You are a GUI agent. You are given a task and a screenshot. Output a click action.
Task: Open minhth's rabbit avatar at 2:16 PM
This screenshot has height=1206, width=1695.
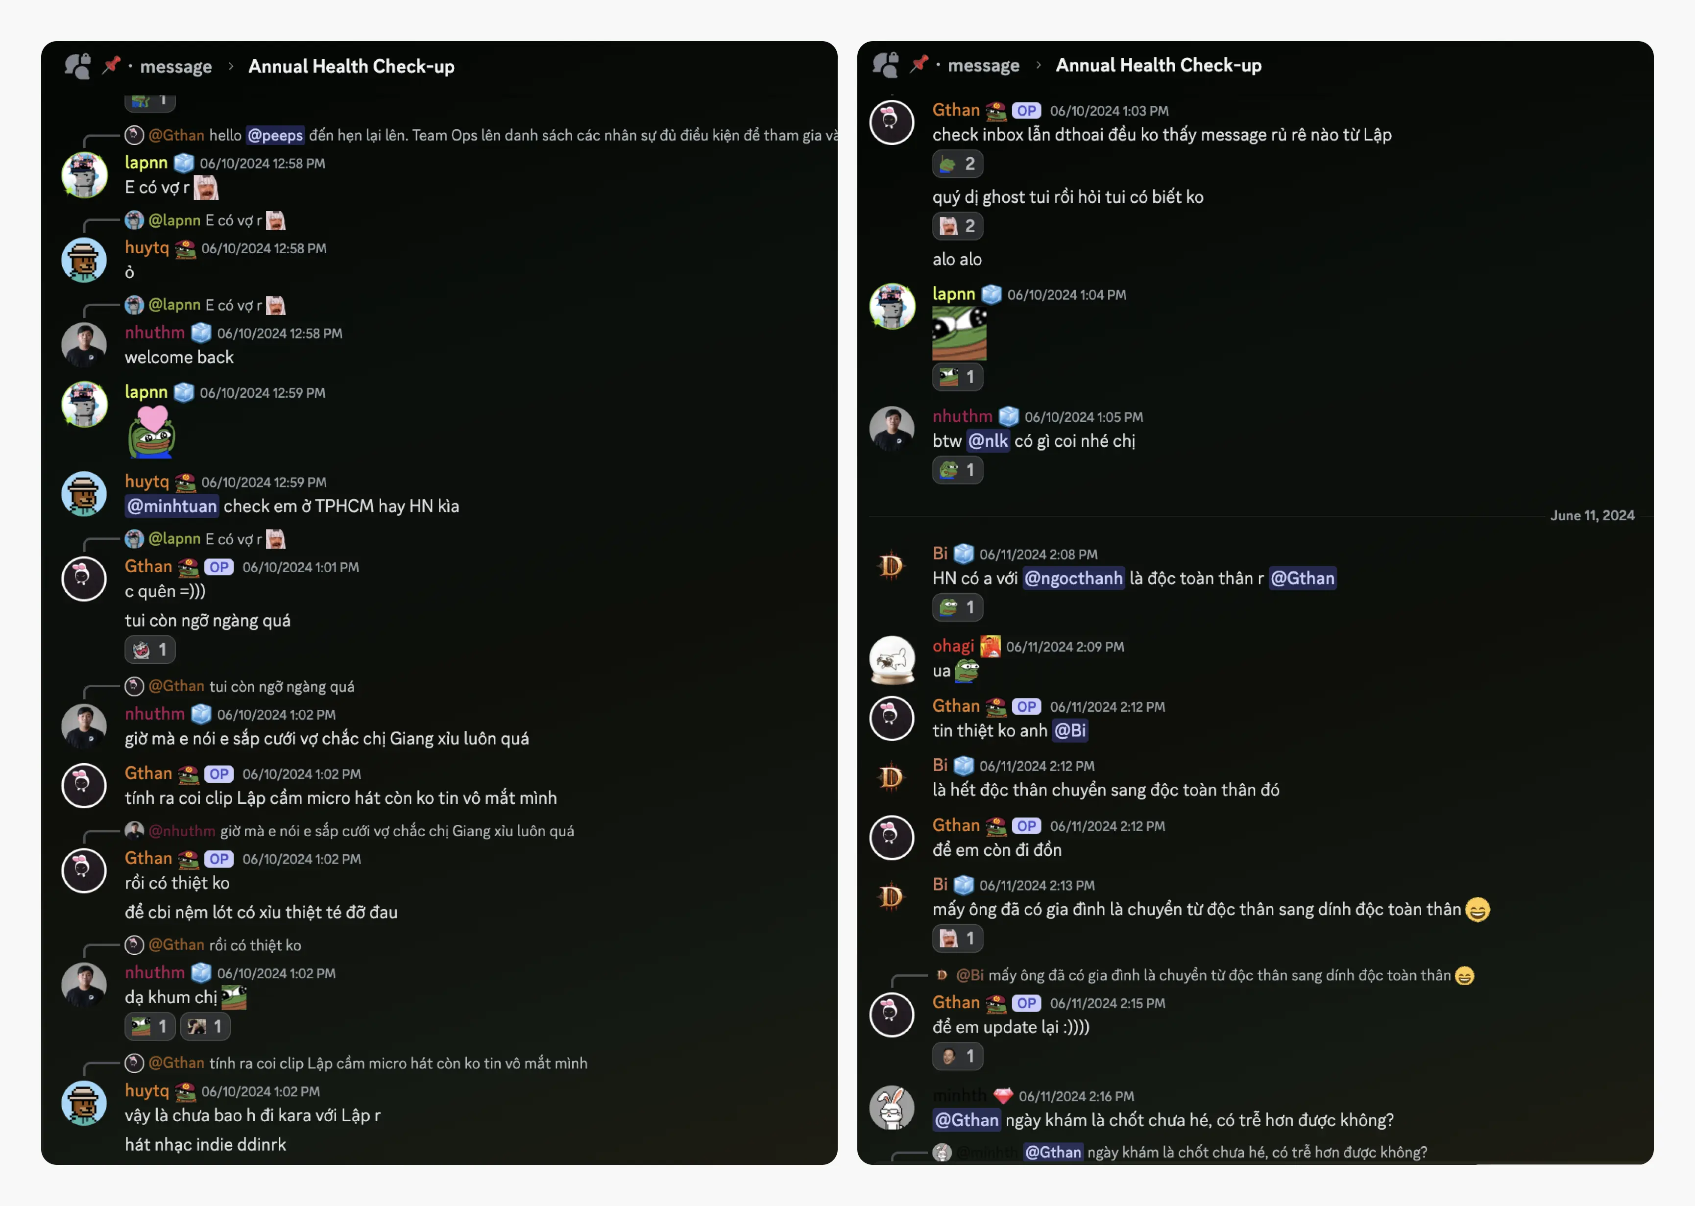pyautogui.click(x=892, y=1108)
